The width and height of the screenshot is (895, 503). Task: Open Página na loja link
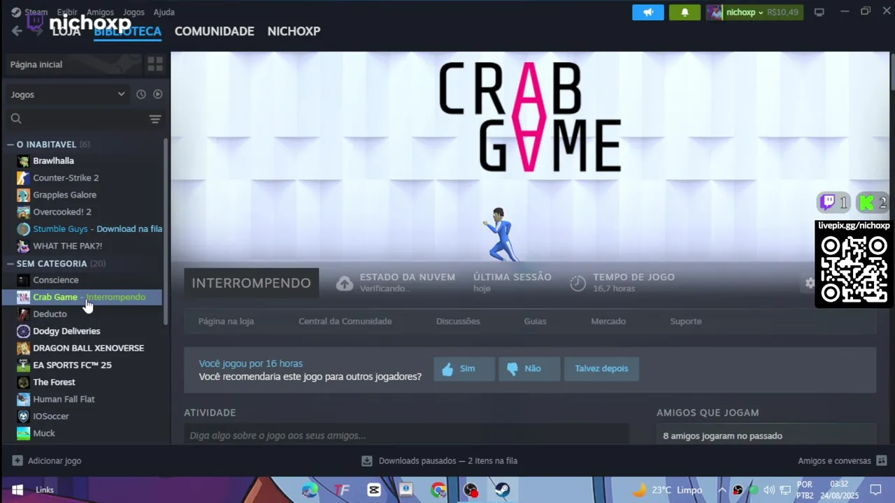(x=226, y=321)
